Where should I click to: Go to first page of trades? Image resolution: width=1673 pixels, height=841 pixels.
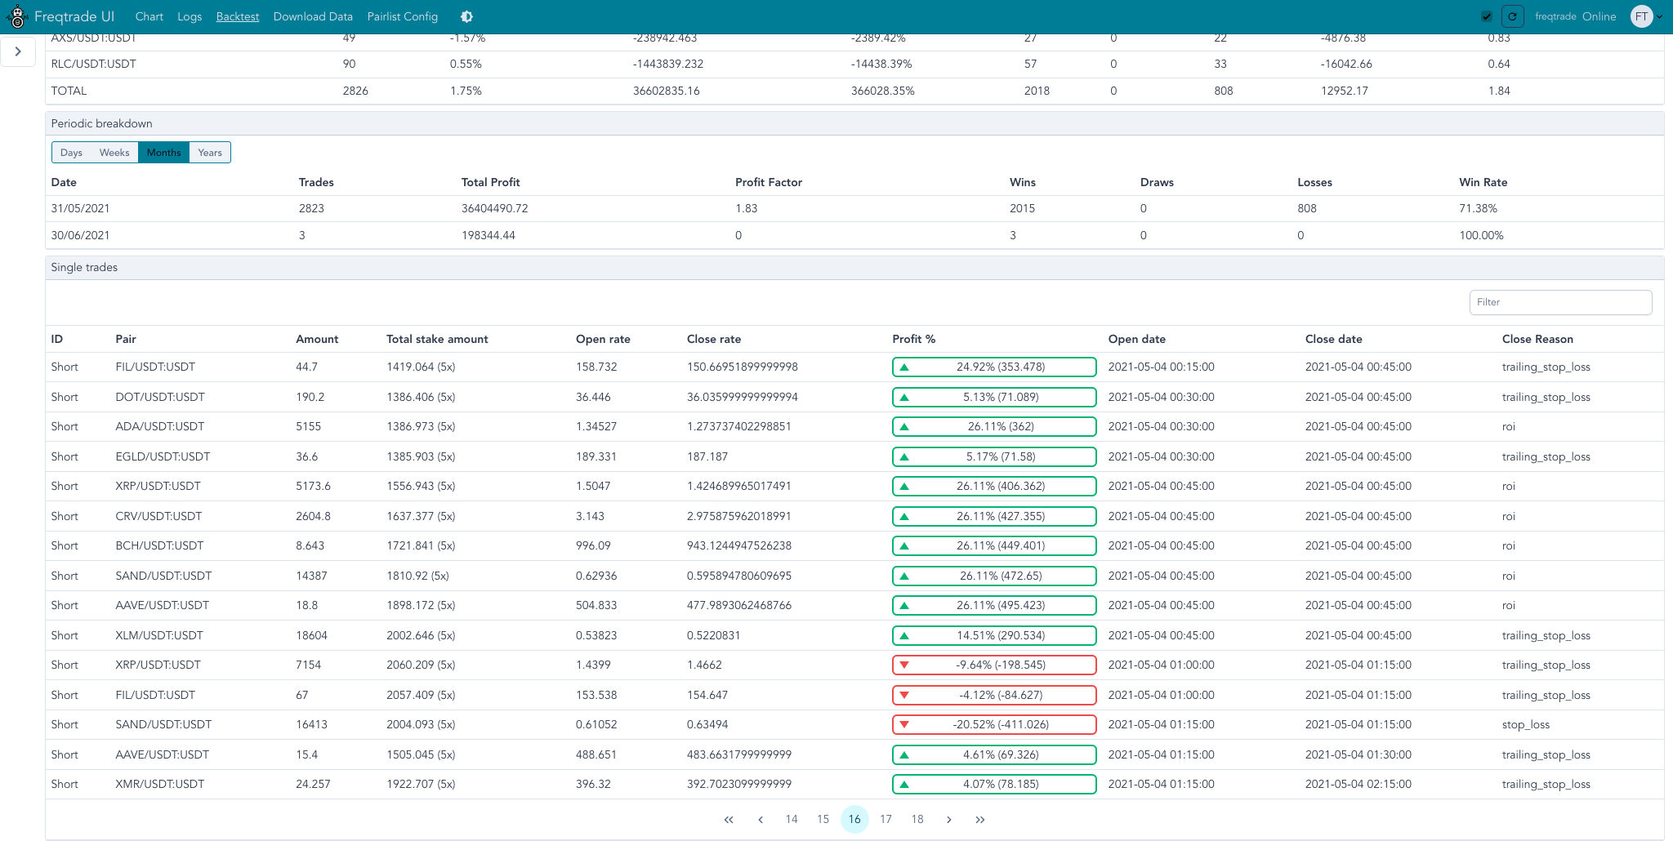coord(729,819)
